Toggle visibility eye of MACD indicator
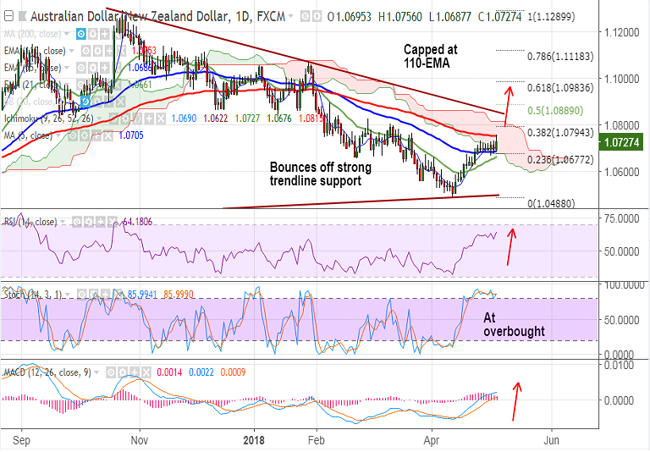 tap(111, 372)
